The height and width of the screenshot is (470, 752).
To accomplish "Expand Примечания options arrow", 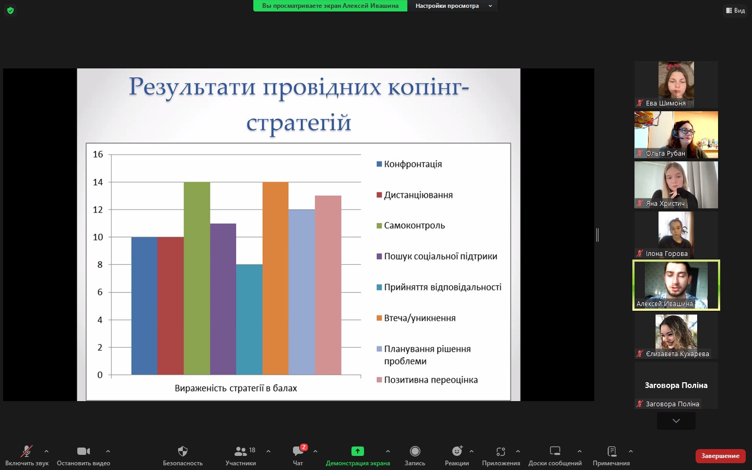I will click(631, 451).
